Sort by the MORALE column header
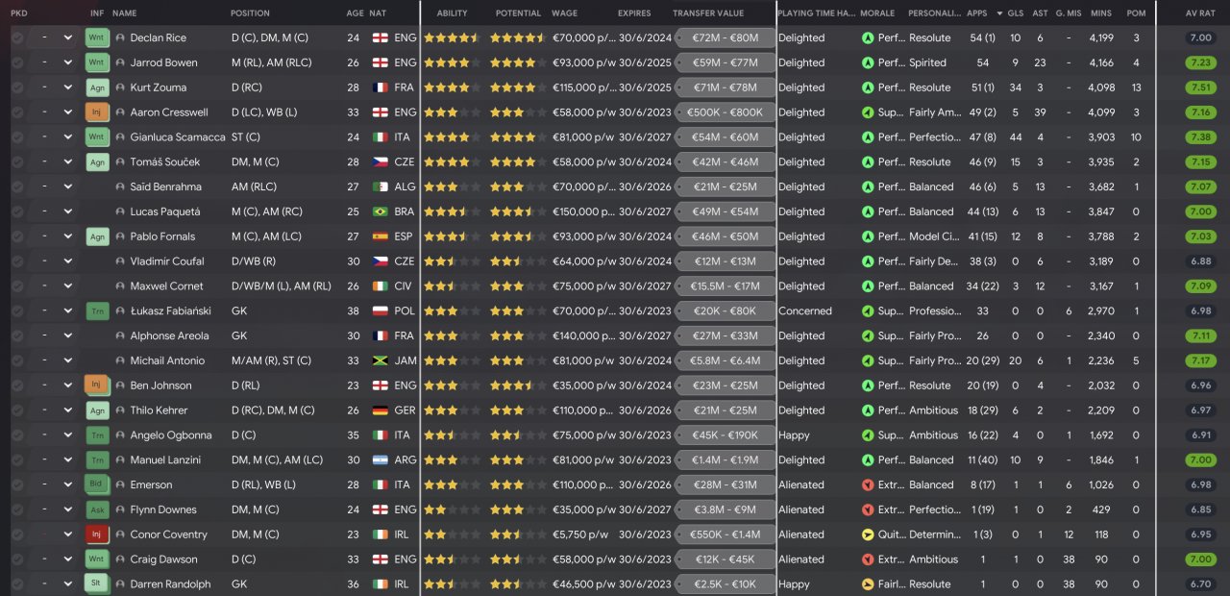 (877, 13)
